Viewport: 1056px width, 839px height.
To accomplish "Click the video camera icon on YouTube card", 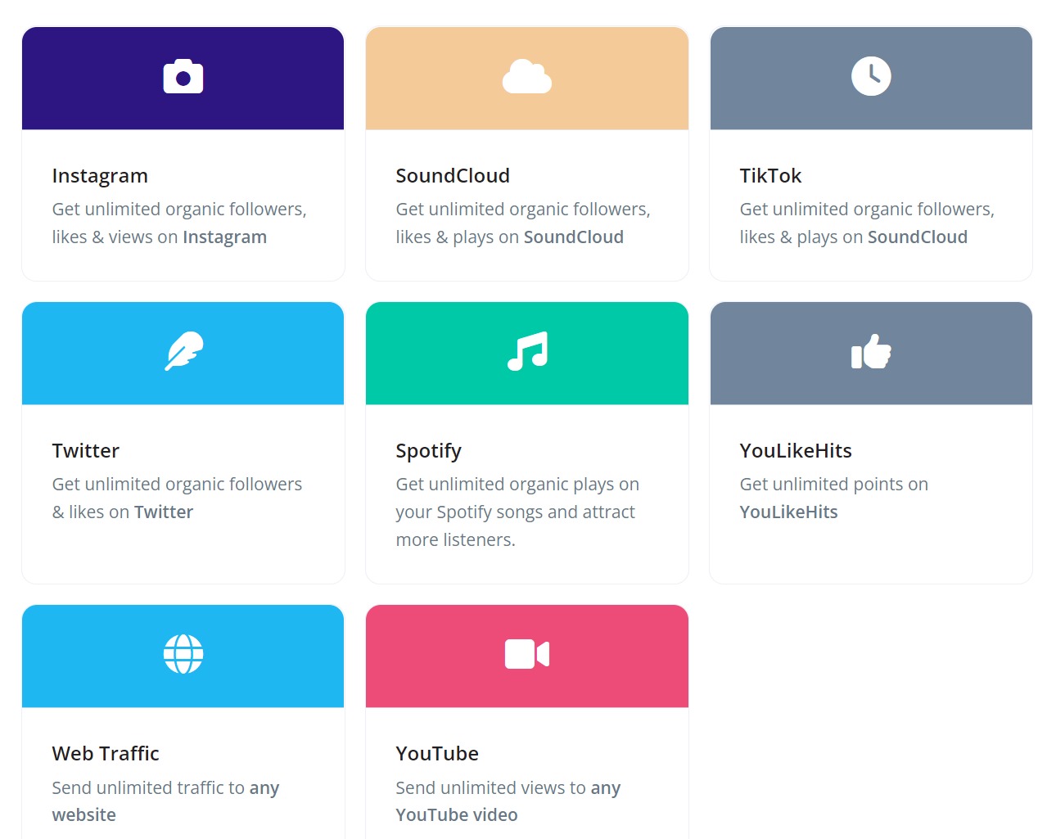I will (x=527, y=654).
